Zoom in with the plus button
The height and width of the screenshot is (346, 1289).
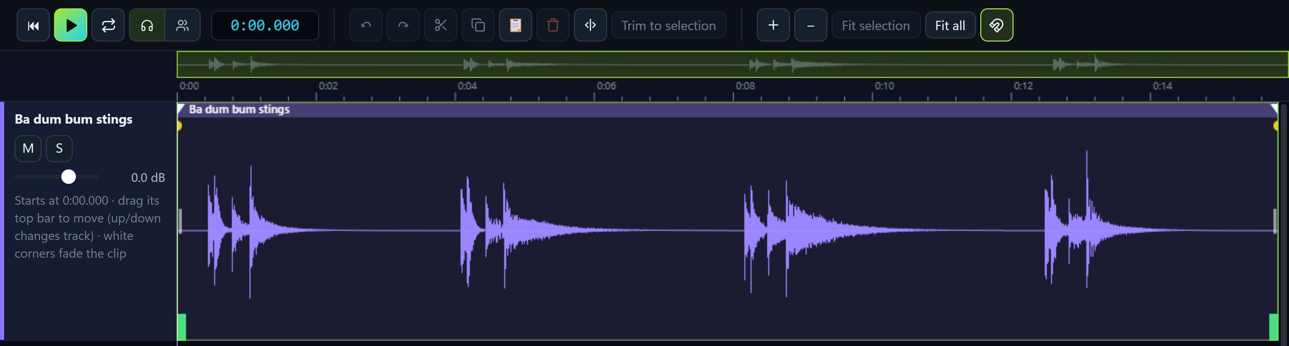tap(773, 25)
